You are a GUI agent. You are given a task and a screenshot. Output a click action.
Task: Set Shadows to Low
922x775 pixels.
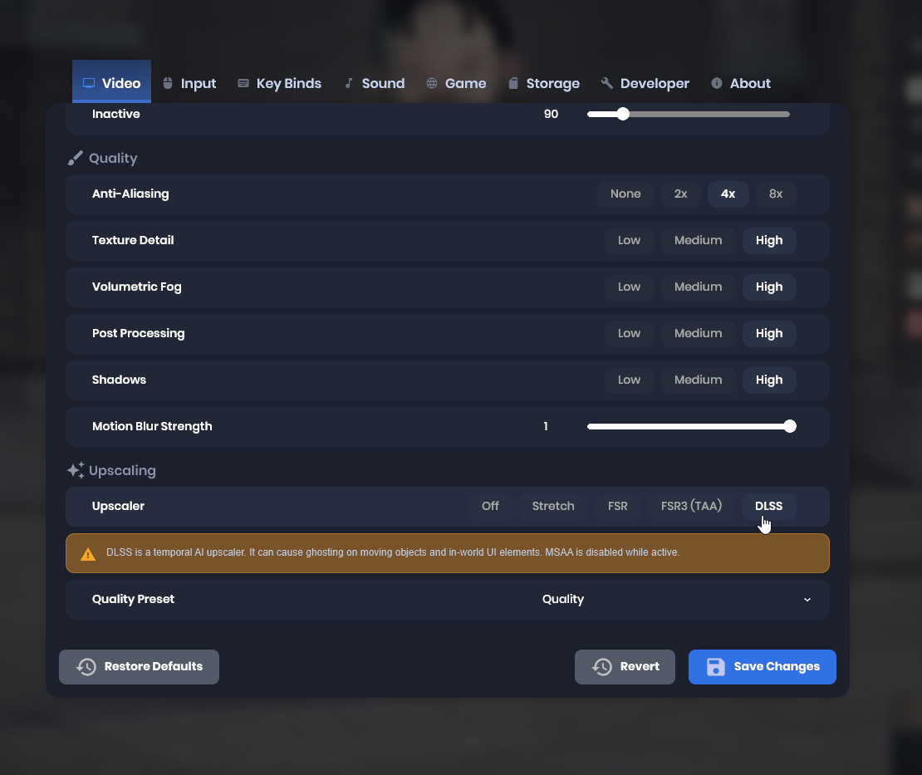coord(629,380)
